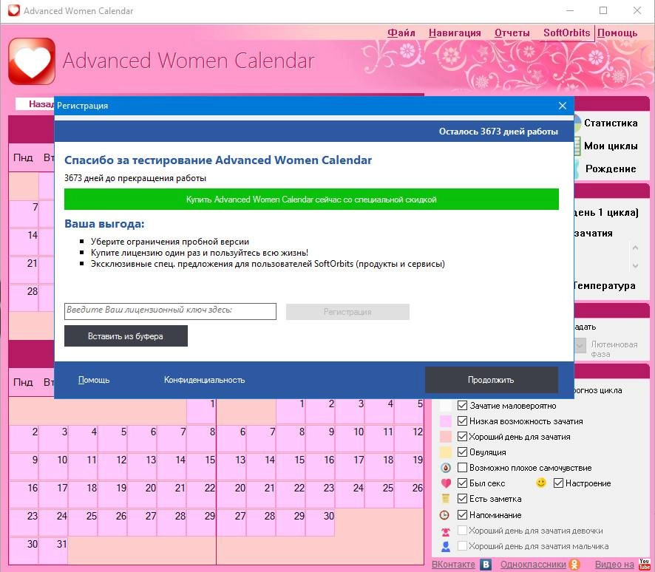Select day 14 in the upper calendar
Image resolution: width=655 pixels, height=572 pixels.
pyautogui.click(x=24, y=242)
